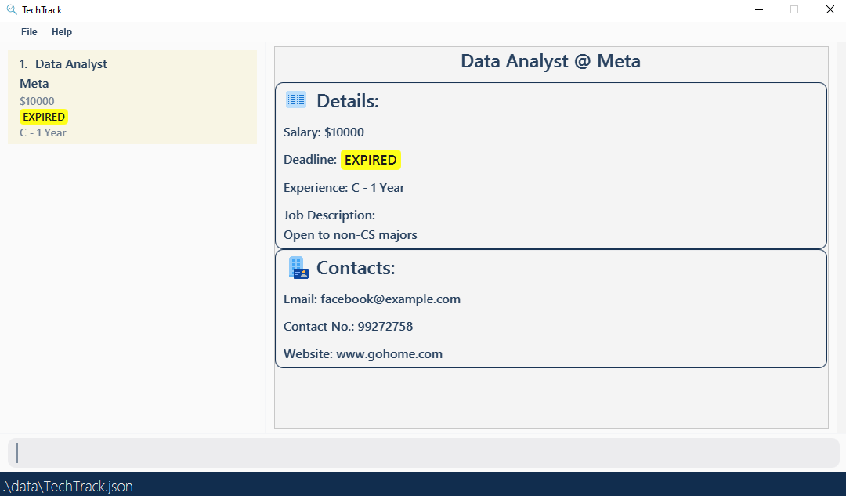Click the 'Contacts:' section heading
The image size is (846, 496).
tap(356, 268)
